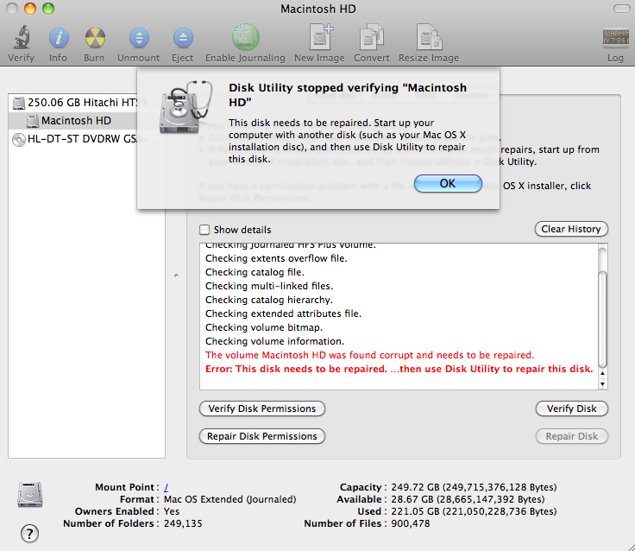
Task: Click the Repair Disk Permissions button
Action: 262,436
